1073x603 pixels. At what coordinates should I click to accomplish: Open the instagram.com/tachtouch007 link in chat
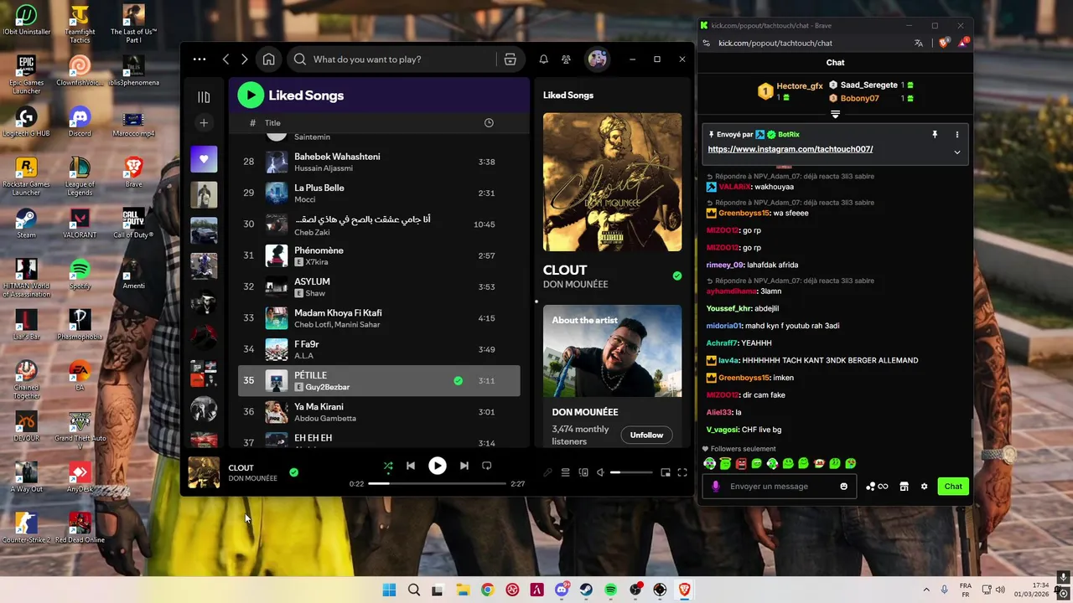point(790,149)
